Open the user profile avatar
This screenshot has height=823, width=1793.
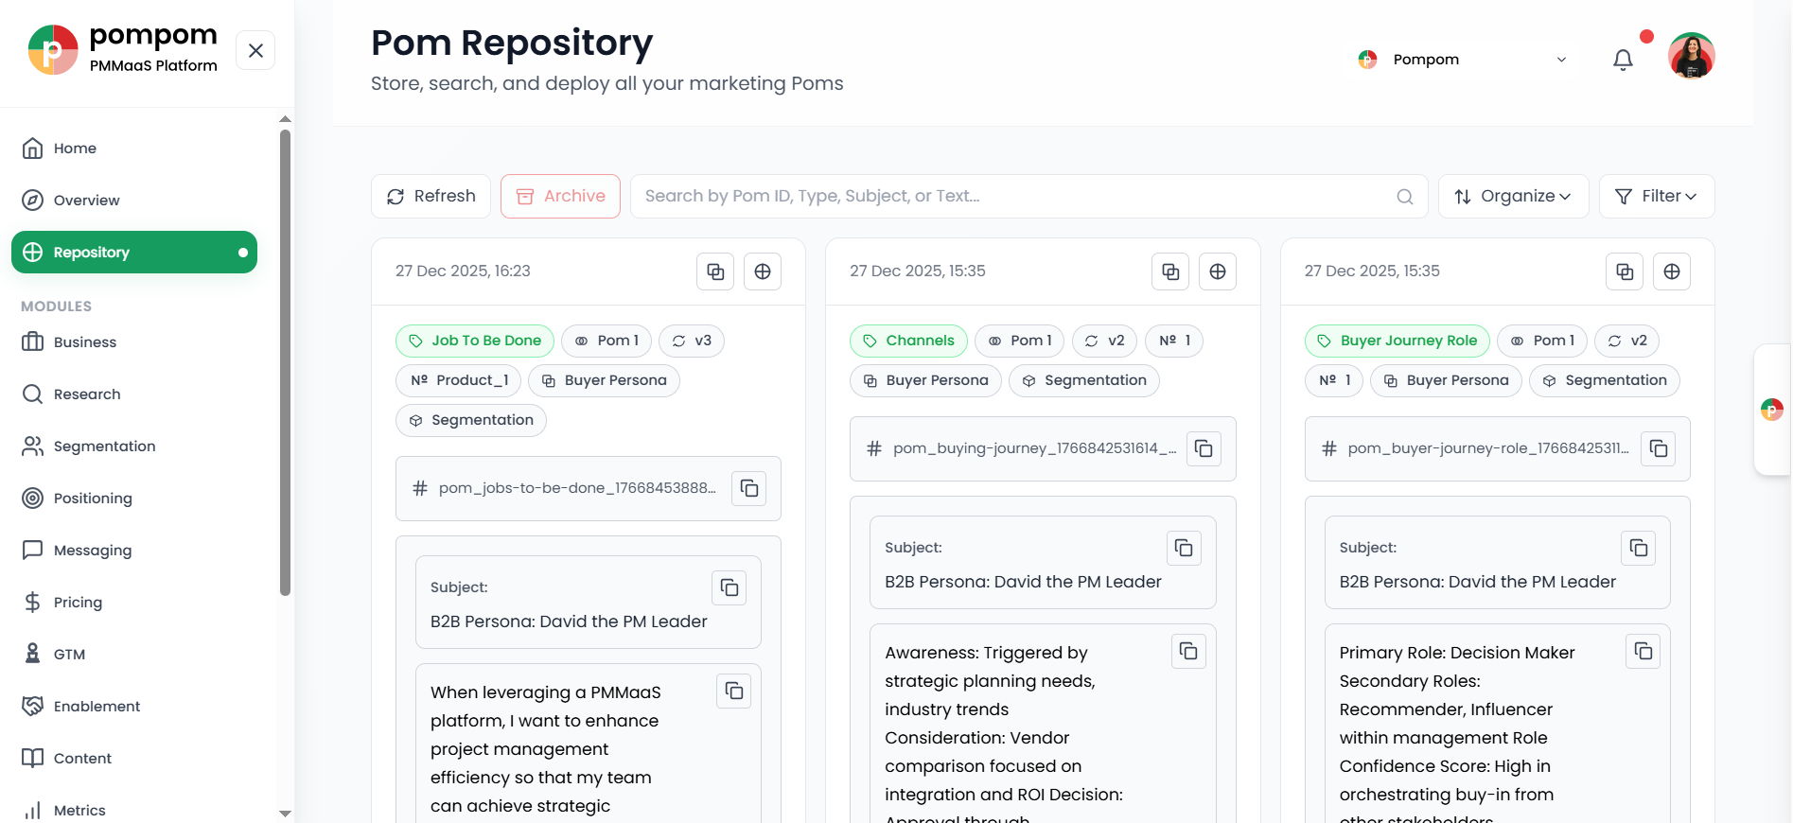(x=1692, y=56)
